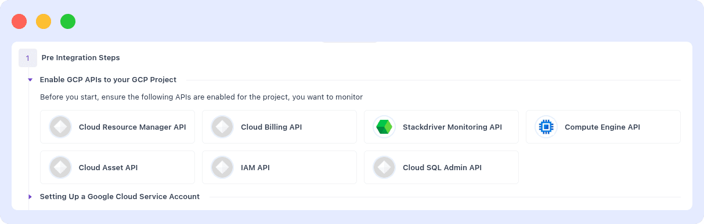Click the Cloud Resource Manager API icon

click(60, 127)
